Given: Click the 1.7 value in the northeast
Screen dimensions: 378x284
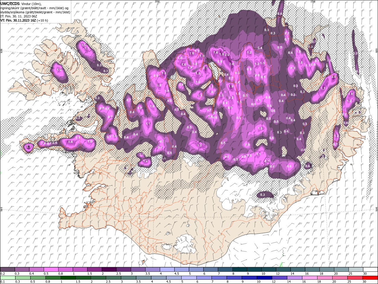Looking at the screenshot, I should click(x=323, y=88).
